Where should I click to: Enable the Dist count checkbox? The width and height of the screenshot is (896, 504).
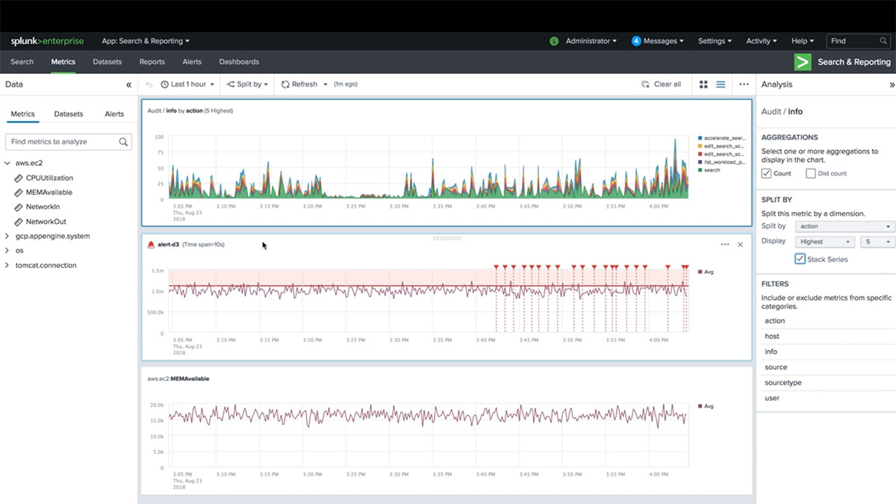point(811,173)
